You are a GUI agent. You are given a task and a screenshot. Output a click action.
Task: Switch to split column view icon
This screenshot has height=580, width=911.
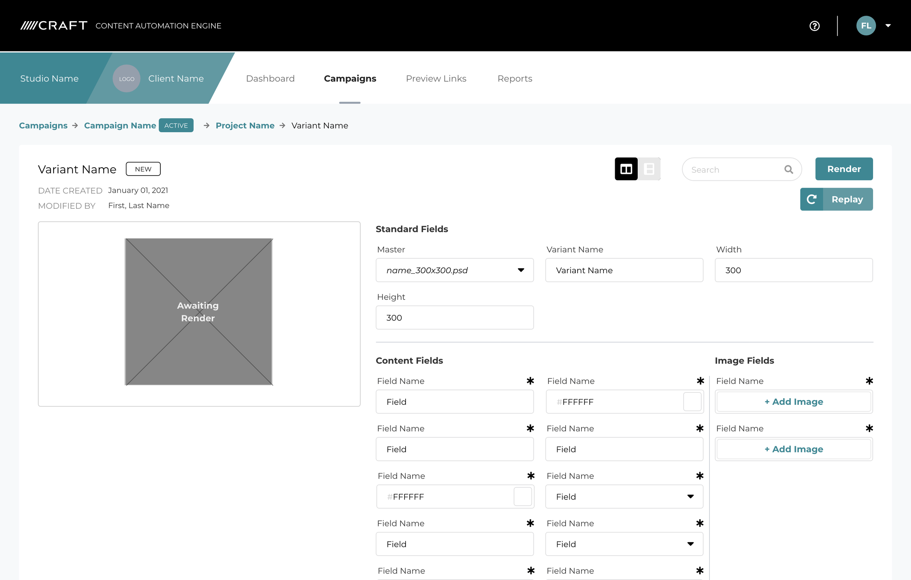(626, 169)
